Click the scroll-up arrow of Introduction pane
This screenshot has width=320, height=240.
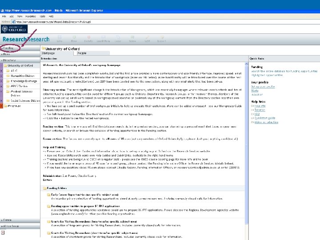(247, 64)
